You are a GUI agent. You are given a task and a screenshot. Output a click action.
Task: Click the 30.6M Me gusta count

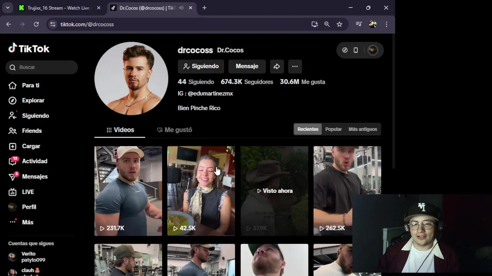(x=303, y=82)
